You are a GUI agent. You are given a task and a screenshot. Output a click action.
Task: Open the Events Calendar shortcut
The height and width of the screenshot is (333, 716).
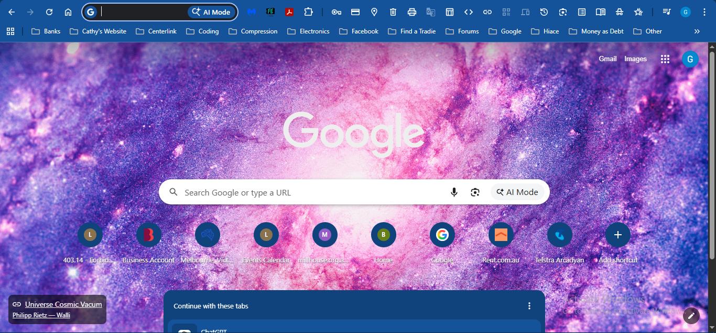pos(266,244)
